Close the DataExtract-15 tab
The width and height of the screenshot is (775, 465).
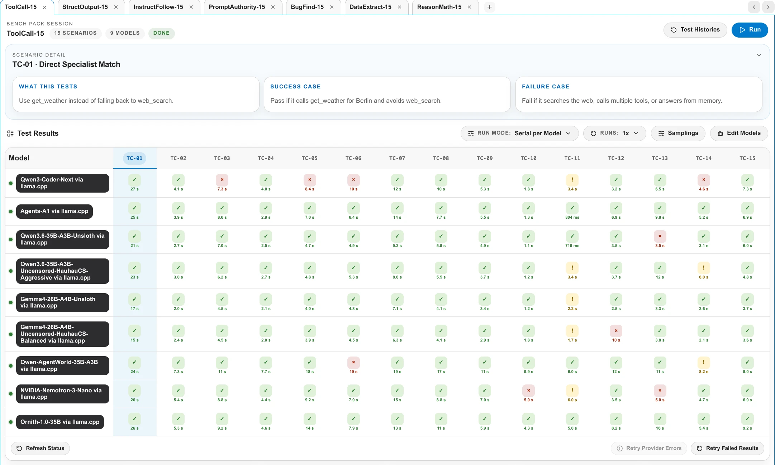399,7
